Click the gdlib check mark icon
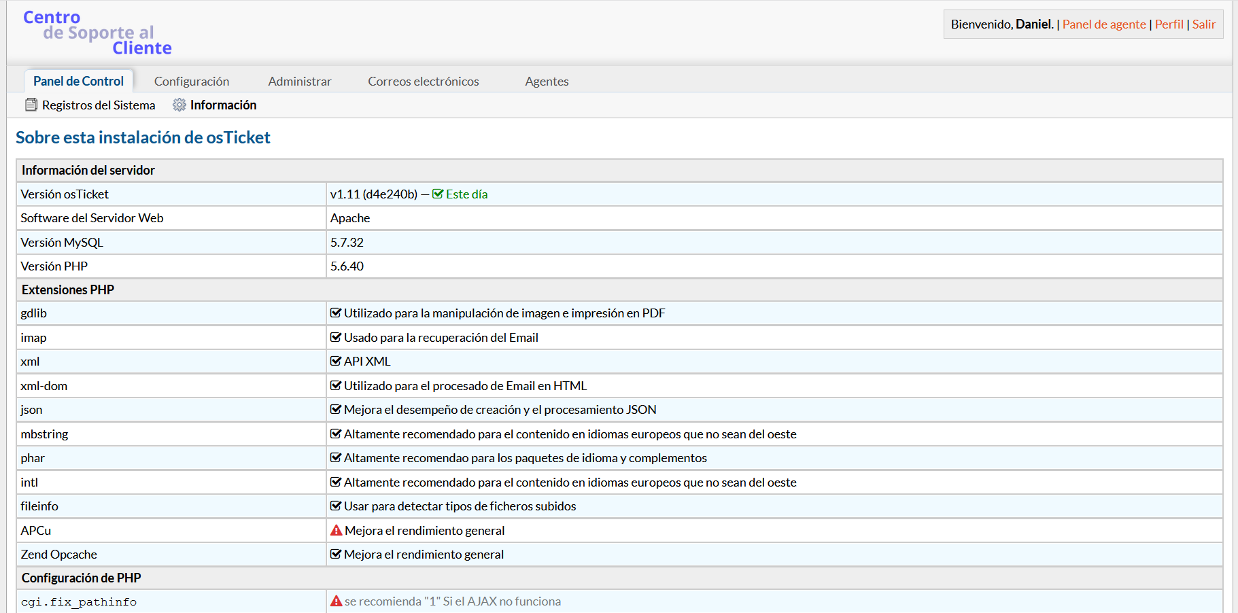 (x=336, y=313)
